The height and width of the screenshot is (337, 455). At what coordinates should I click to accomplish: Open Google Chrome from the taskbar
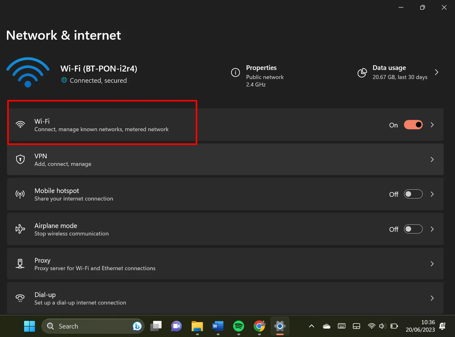pos(259,326)
